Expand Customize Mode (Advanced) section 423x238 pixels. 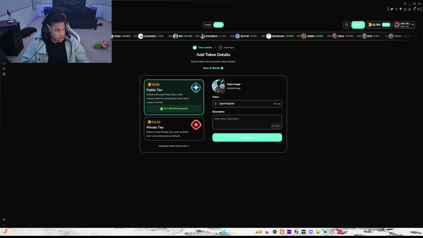coord(174,146)
